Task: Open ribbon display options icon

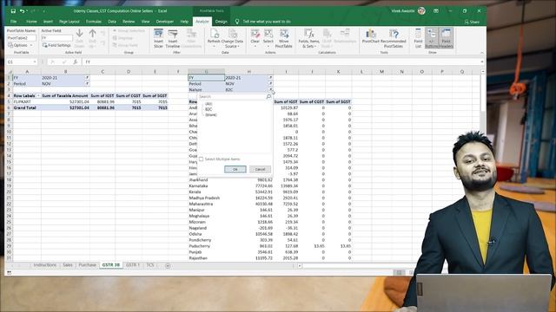Action: 436,11
